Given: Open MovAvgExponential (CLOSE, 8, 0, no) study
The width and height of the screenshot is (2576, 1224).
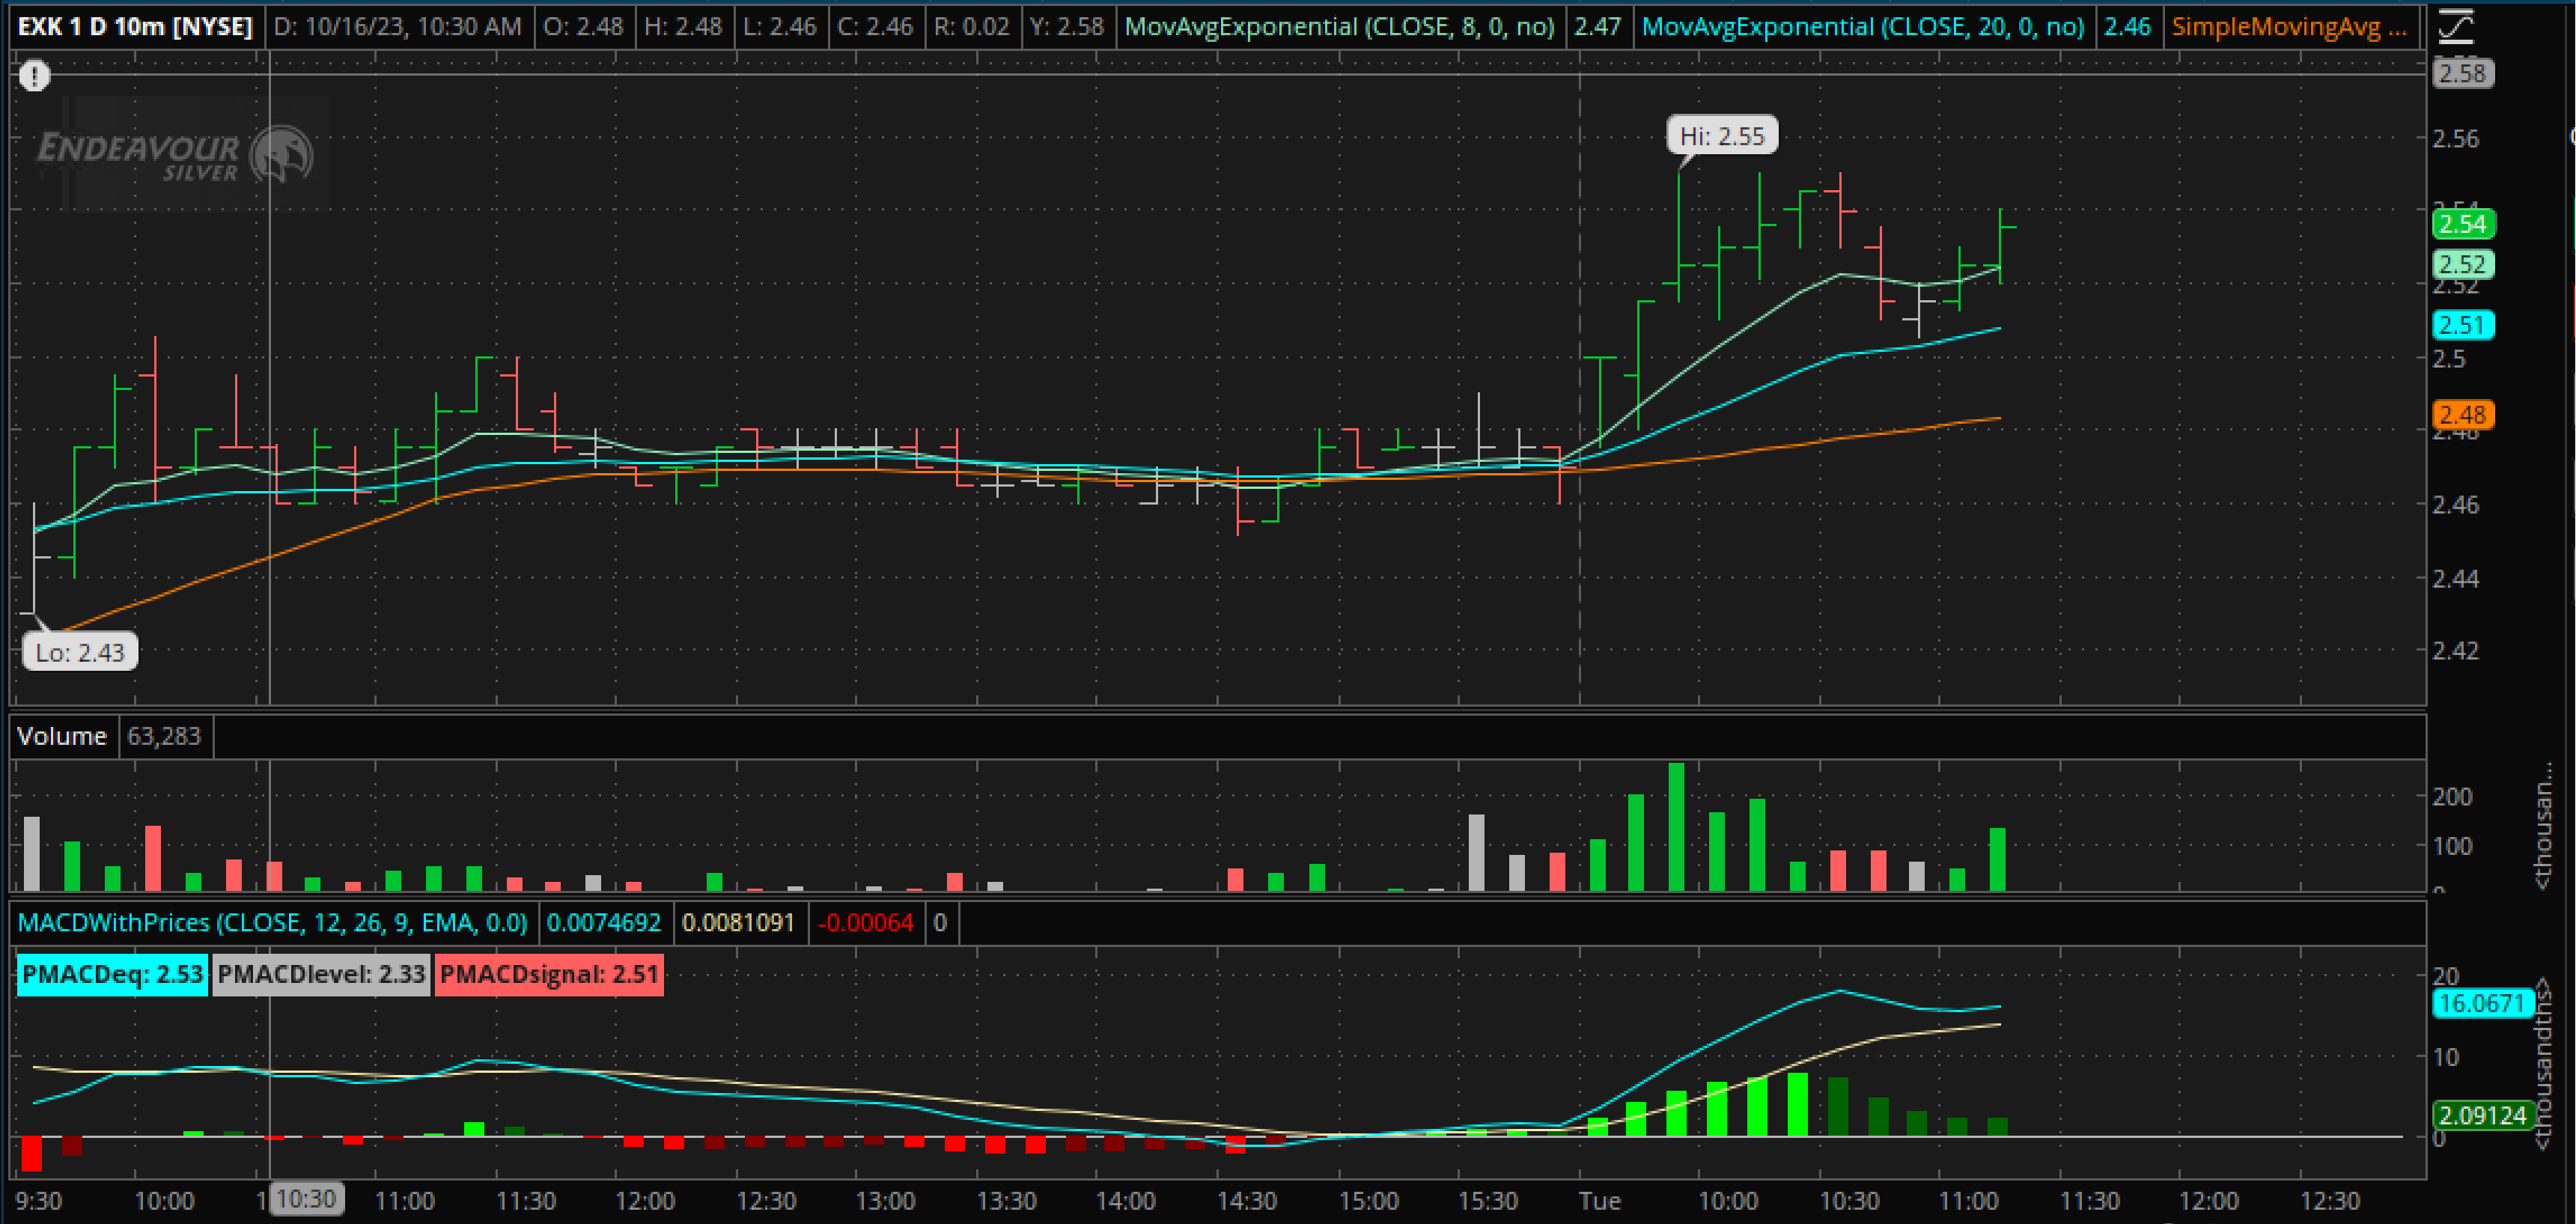Looking at the screenshot, I should (x=1339, y=27).
